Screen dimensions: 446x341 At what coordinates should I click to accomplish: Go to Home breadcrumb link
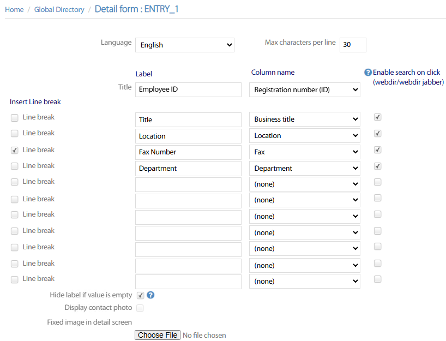(x=14, y=9)
